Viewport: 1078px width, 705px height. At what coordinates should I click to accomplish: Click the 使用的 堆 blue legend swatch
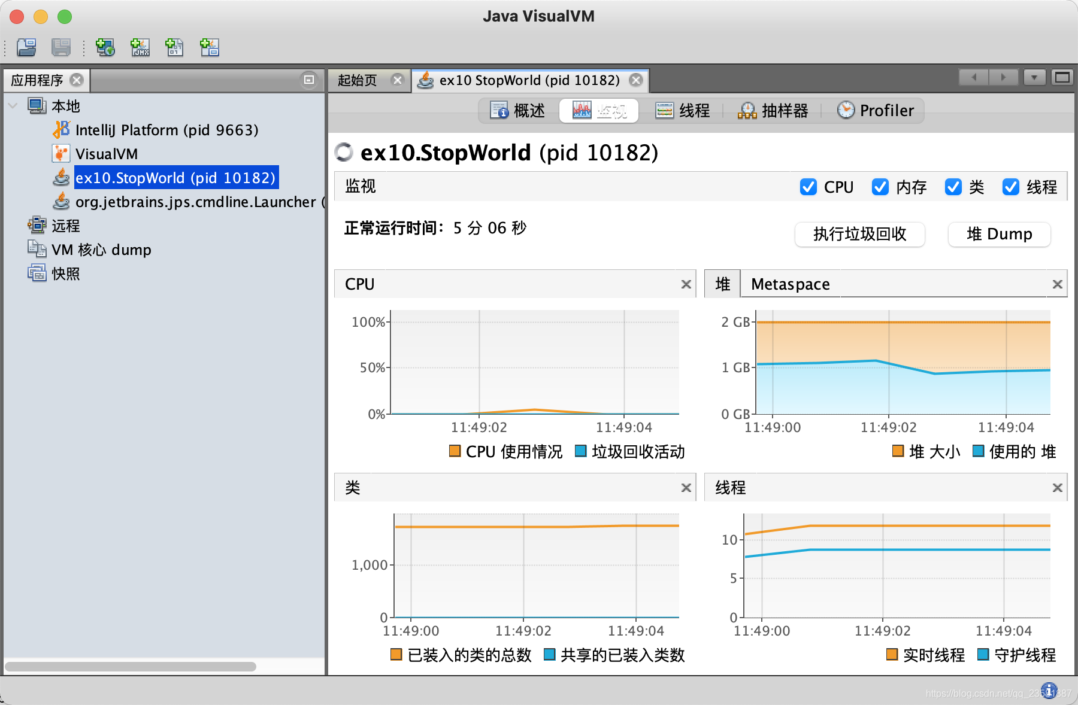click(x=979, y=451)
